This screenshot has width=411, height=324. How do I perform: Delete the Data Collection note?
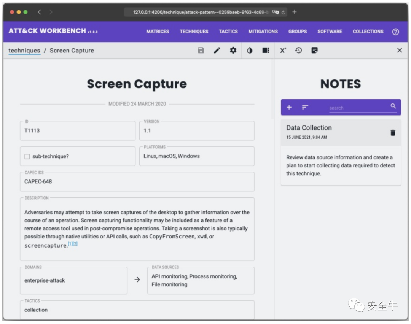pyautogui.click(x=393, y=133)
